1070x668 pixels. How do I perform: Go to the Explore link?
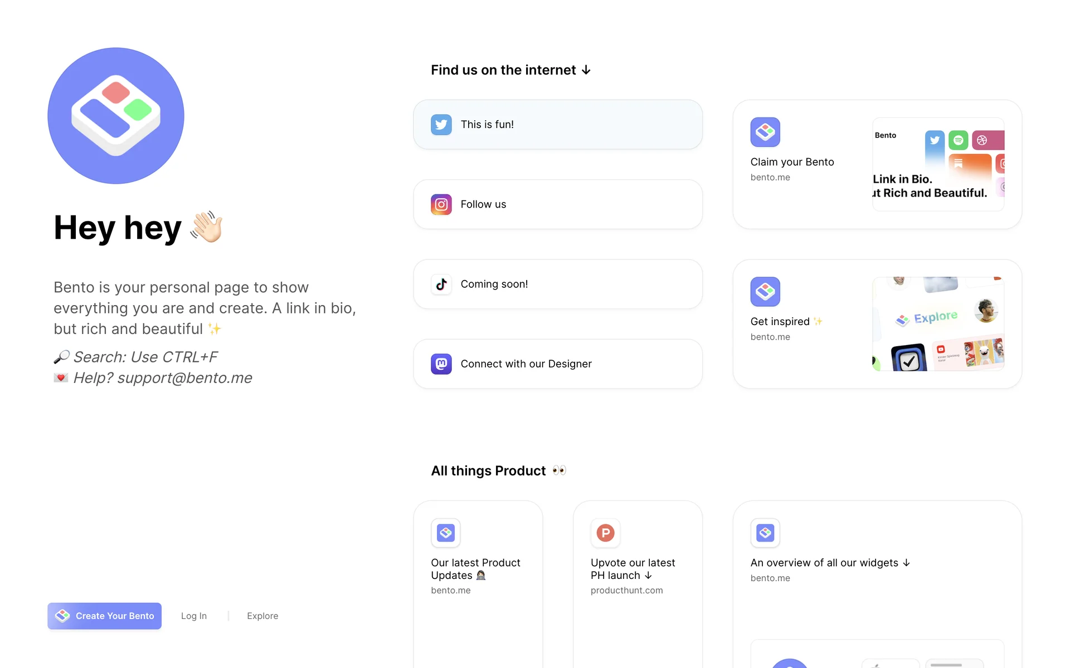[x=262, y=616]
